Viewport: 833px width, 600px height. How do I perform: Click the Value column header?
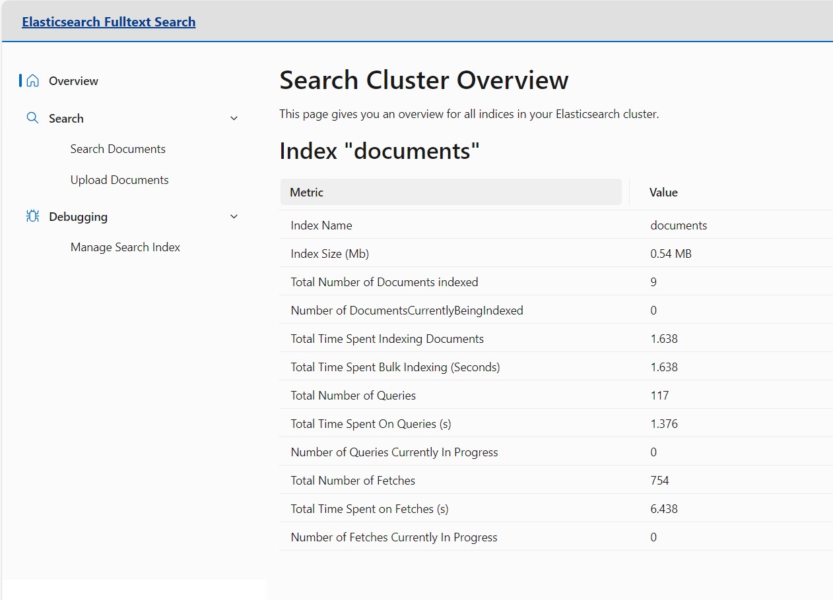663,193
